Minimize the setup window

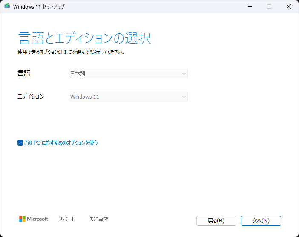tap(250, 6)
